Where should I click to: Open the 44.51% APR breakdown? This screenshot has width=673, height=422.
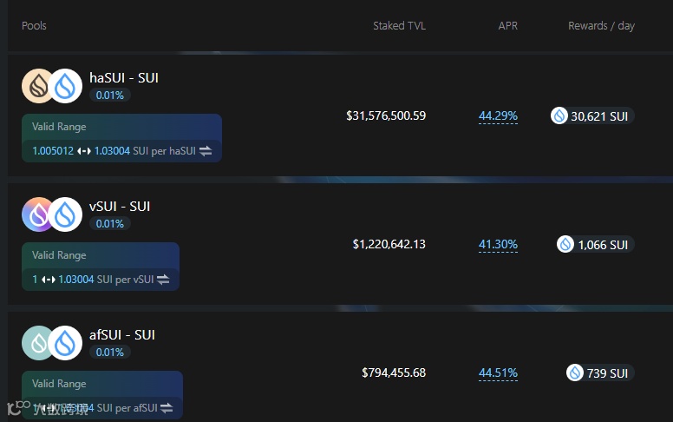pos(498,373)
